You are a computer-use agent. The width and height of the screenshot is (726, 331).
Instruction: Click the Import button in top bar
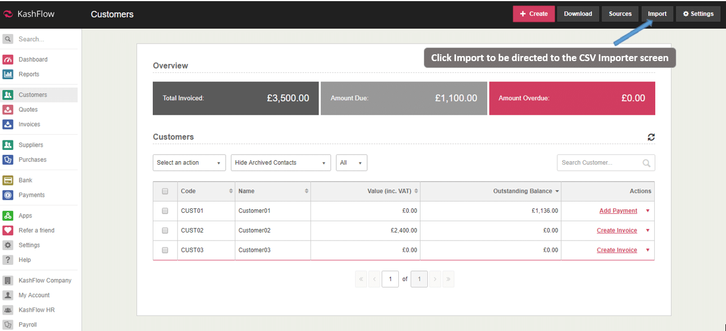(x=657, y=14)
